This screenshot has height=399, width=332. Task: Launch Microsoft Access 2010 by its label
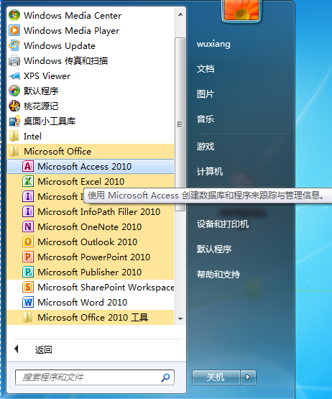tap(85, 166)
